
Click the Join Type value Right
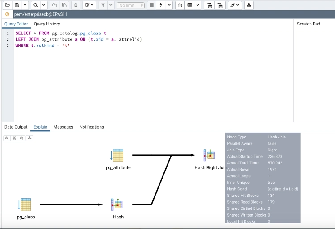click(272, 150)
